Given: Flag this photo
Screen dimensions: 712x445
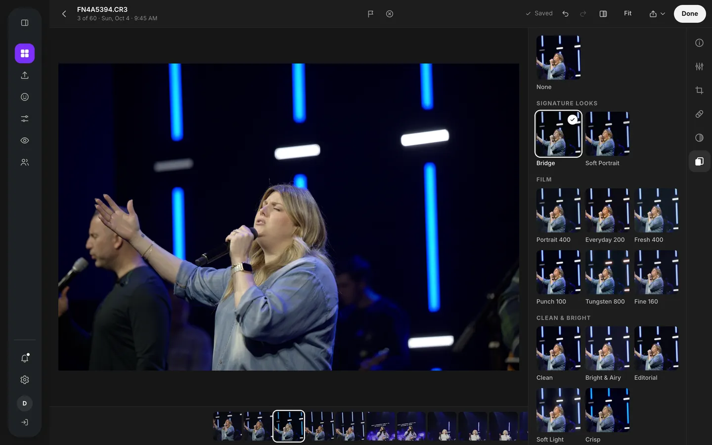Looking at the screenshot, I should [x=370, y=14].
